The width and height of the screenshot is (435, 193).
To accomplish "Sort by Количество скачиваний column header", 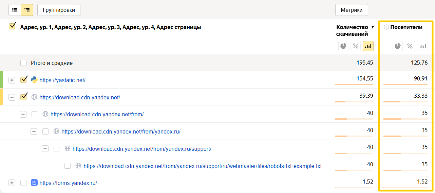I will pos(352,30).
